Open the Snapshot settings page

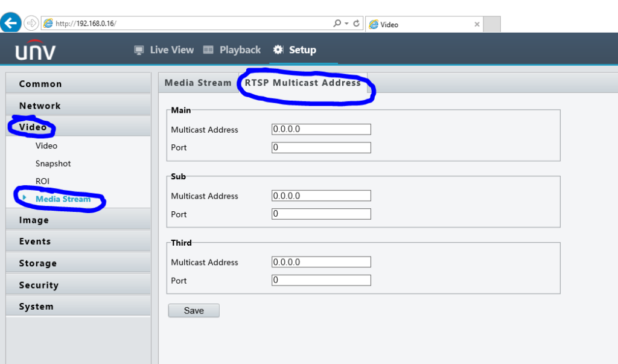pos(53,163)
